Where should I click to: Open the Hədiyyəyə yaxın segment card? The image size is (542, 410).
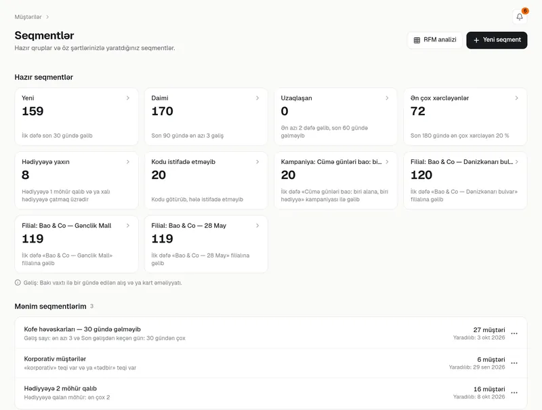point(77,180)
